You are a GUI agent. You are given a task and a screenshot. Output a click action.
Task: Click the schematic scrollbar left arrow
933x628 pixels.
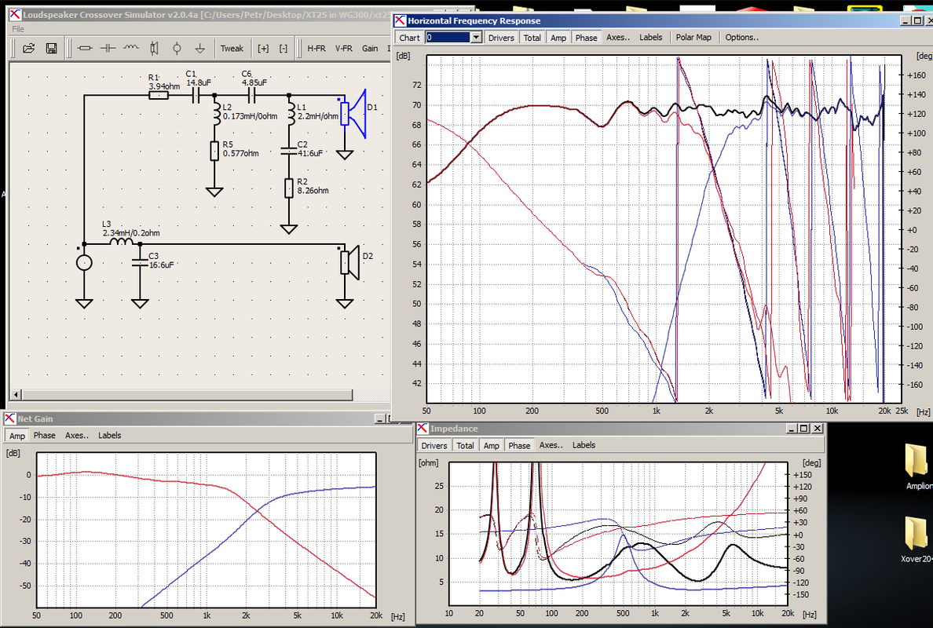[x=16, y=395]
